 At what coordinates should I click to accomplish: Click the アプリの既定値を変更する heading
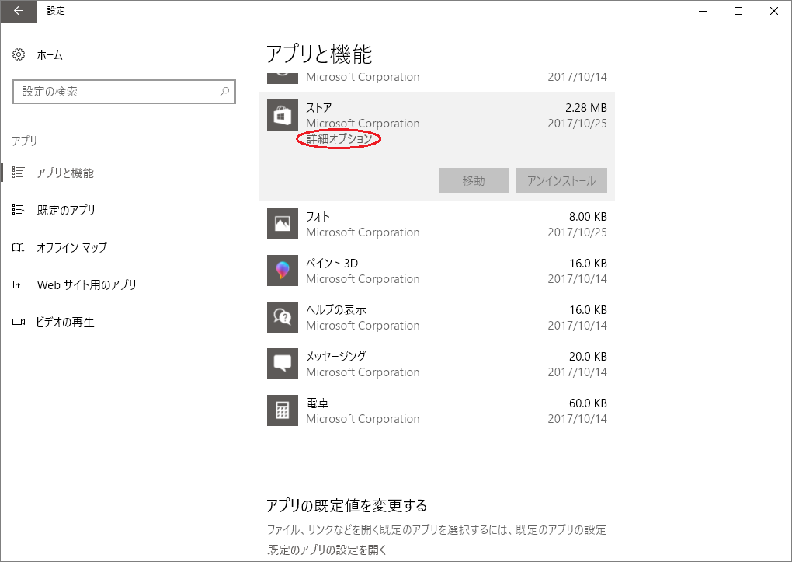(x=346, y=505)
